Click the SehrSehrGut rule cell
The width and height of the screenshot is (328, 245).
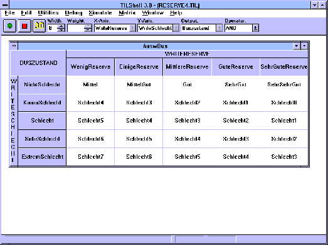[x=284, y=84]
